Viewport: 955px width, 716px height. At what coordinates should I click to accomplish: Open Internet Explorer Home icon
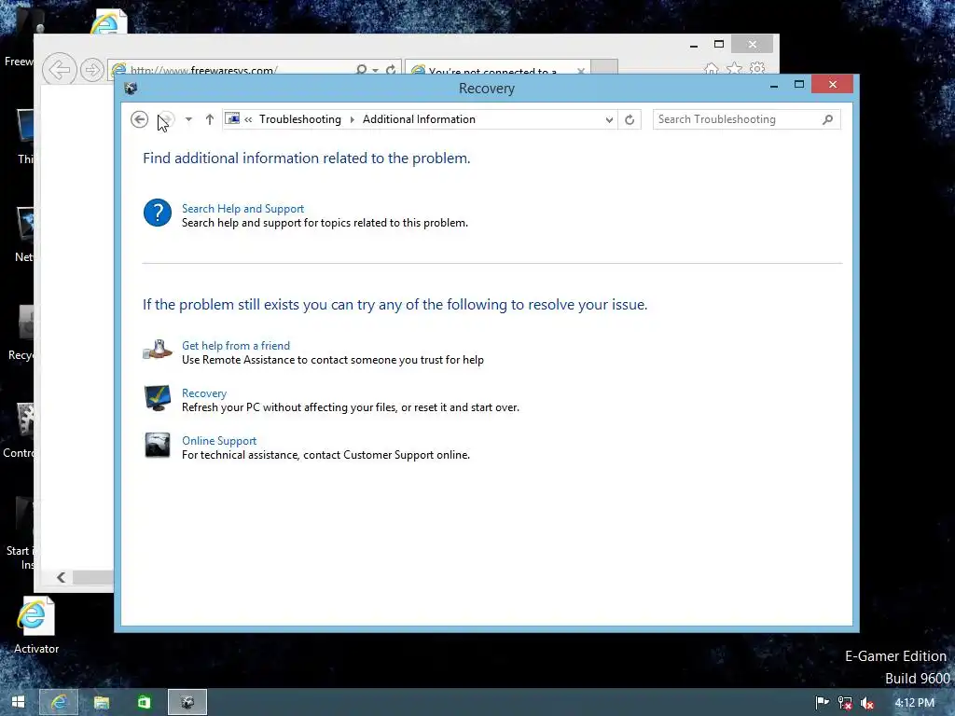coord(711,69)
